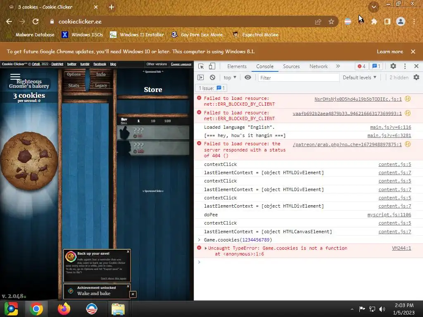
Task: Show the console sidebar icon
Action: (x=200, y=78)
